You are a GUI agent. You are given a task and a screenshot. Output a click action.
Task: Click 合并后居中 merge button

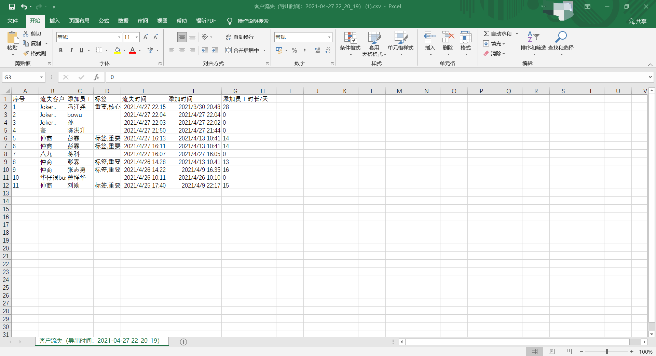tap(242, 50)
